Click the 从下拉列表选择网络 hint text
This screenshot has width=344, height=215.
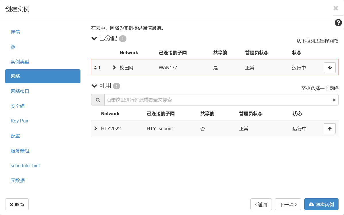click(x=317, y=41)
